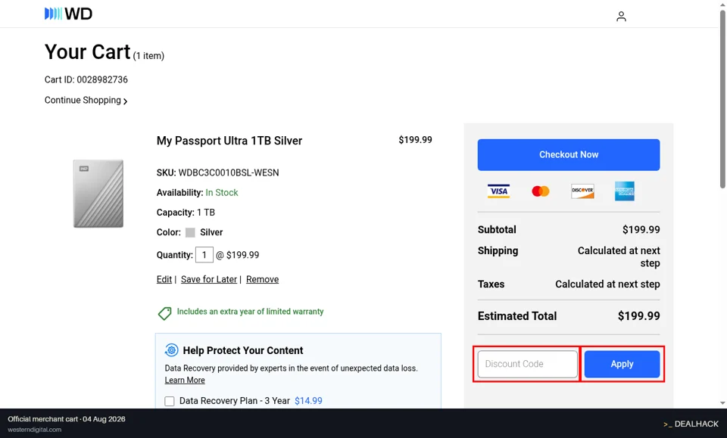
Task: Click the Taxes row label
Action: 491,284
